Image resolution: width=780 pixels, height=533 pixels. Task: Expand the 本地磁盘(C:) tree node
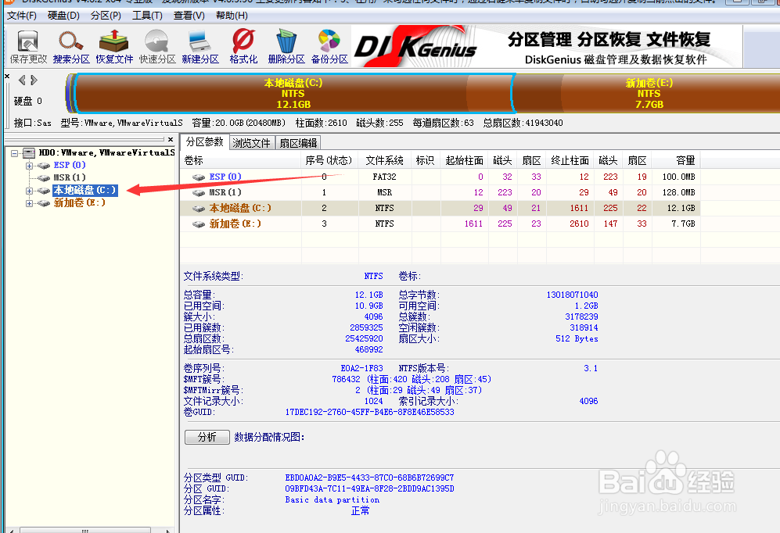click(x=30, y=191)
